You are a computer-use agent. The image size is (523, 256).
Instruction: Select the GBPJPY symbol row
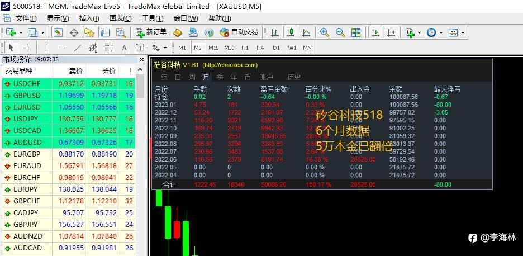(69, 225)
